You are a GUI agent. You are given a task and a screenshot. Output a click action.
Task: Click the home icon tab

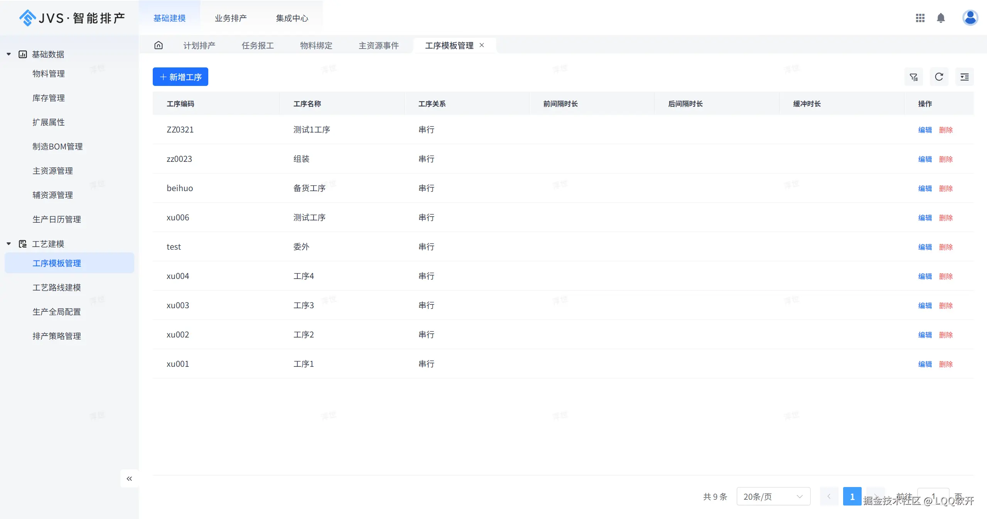coord(159,45)
